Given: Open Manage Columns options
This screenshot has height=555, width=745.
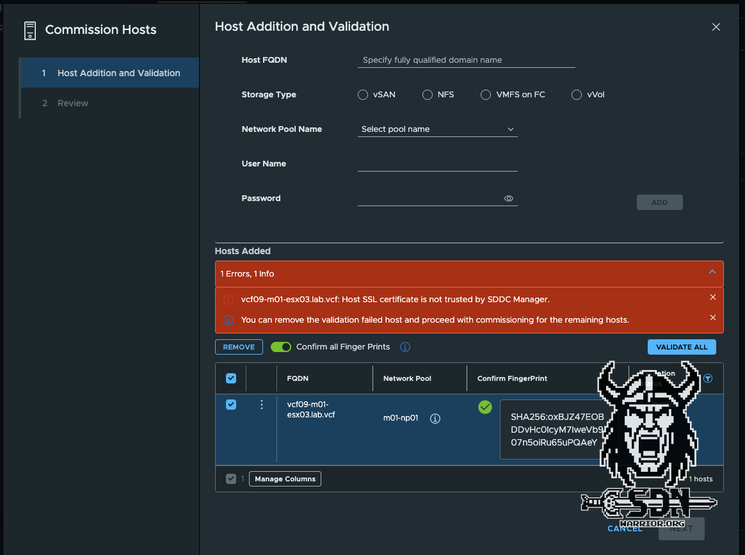Looking at the screenshot, I should (x=285, y=479).
